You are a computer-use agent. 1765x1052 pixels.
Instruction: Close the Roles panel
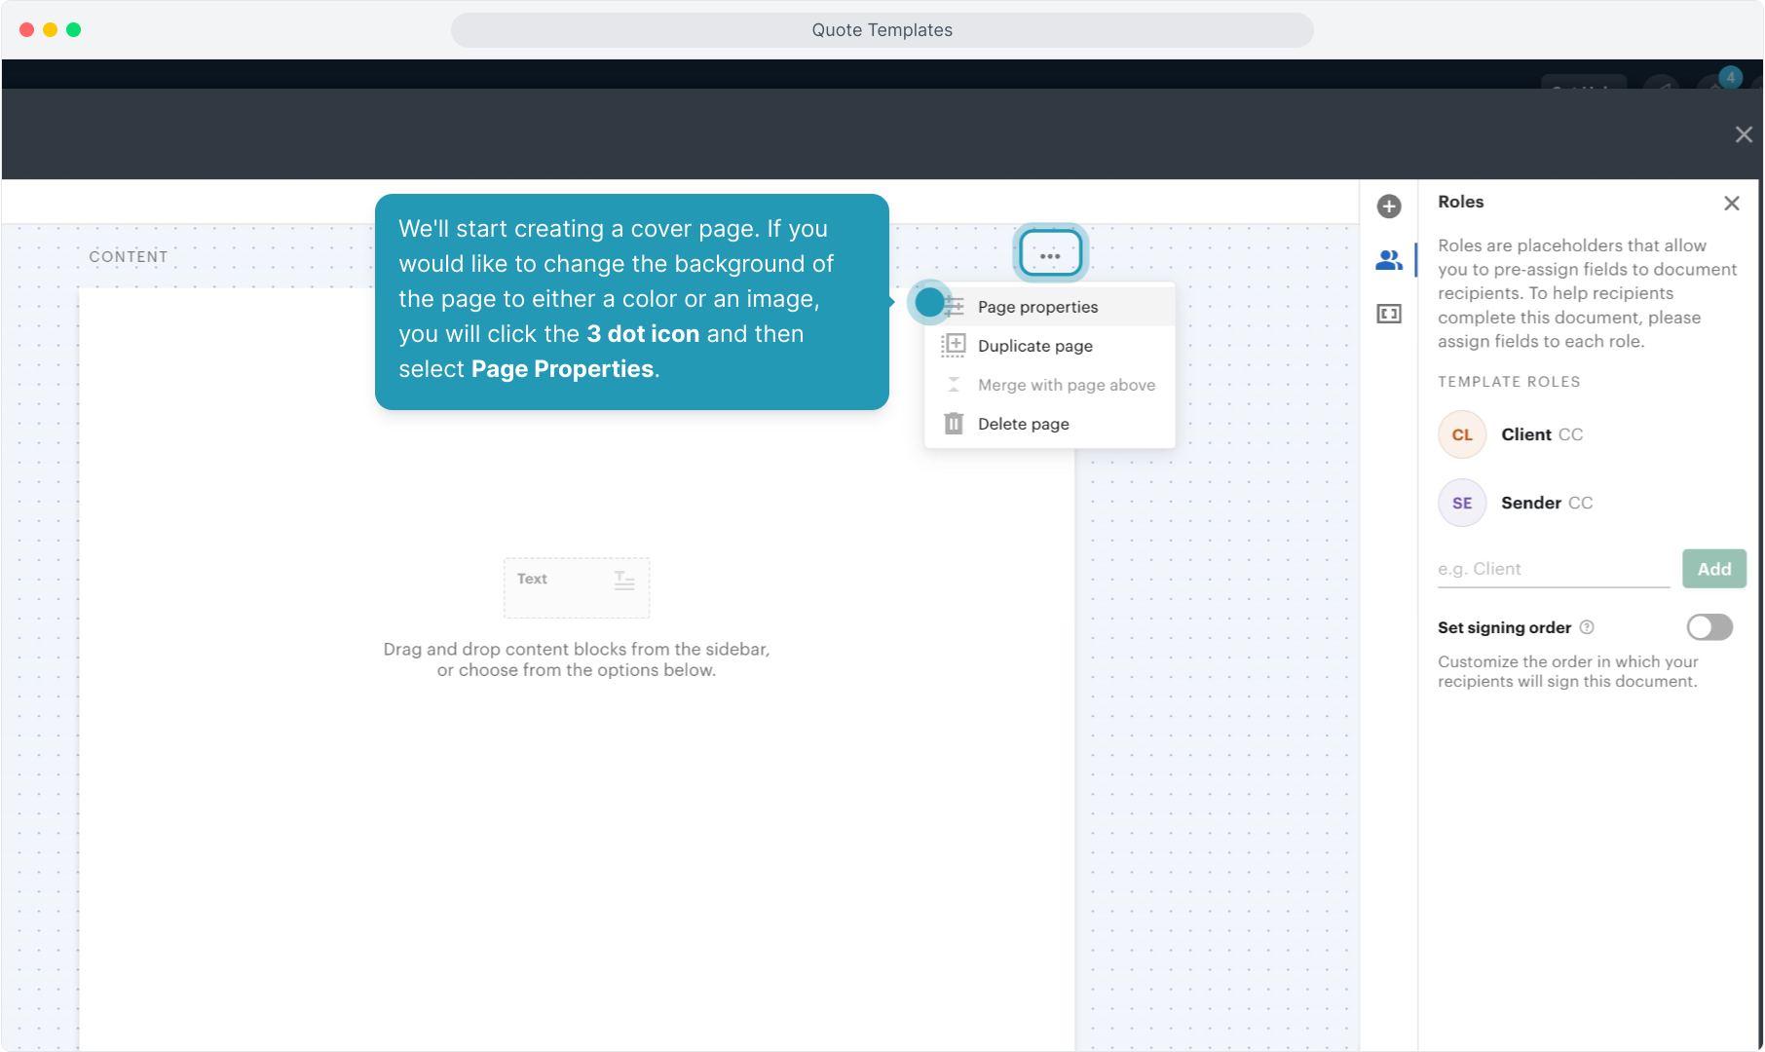[1732, 203]
